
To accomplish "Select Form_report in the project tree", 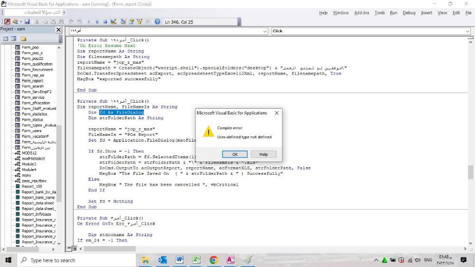I will click(x=32, y=81).
